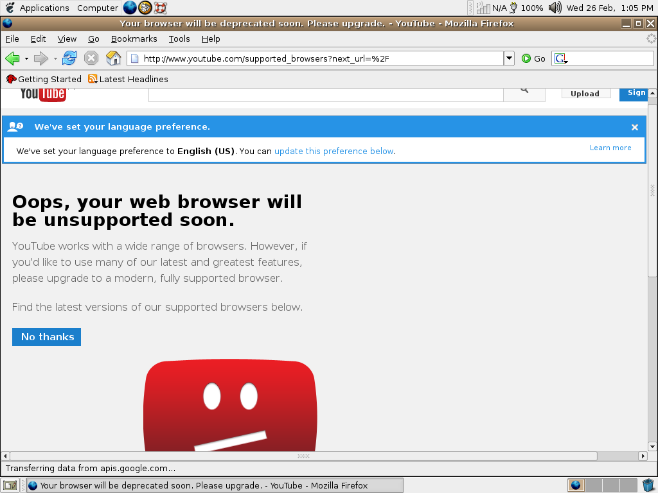Open the Getting Started bookmark
The height and width of the screenshot is (493, 658).
pos(44,79)
